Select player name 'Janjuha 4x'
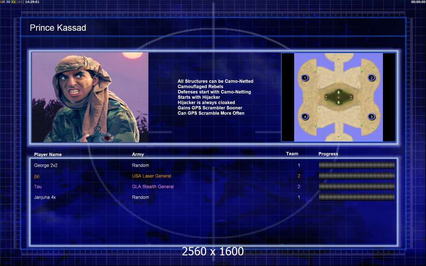The width and height of the screenshot is (426, 266). click(45, 197)
